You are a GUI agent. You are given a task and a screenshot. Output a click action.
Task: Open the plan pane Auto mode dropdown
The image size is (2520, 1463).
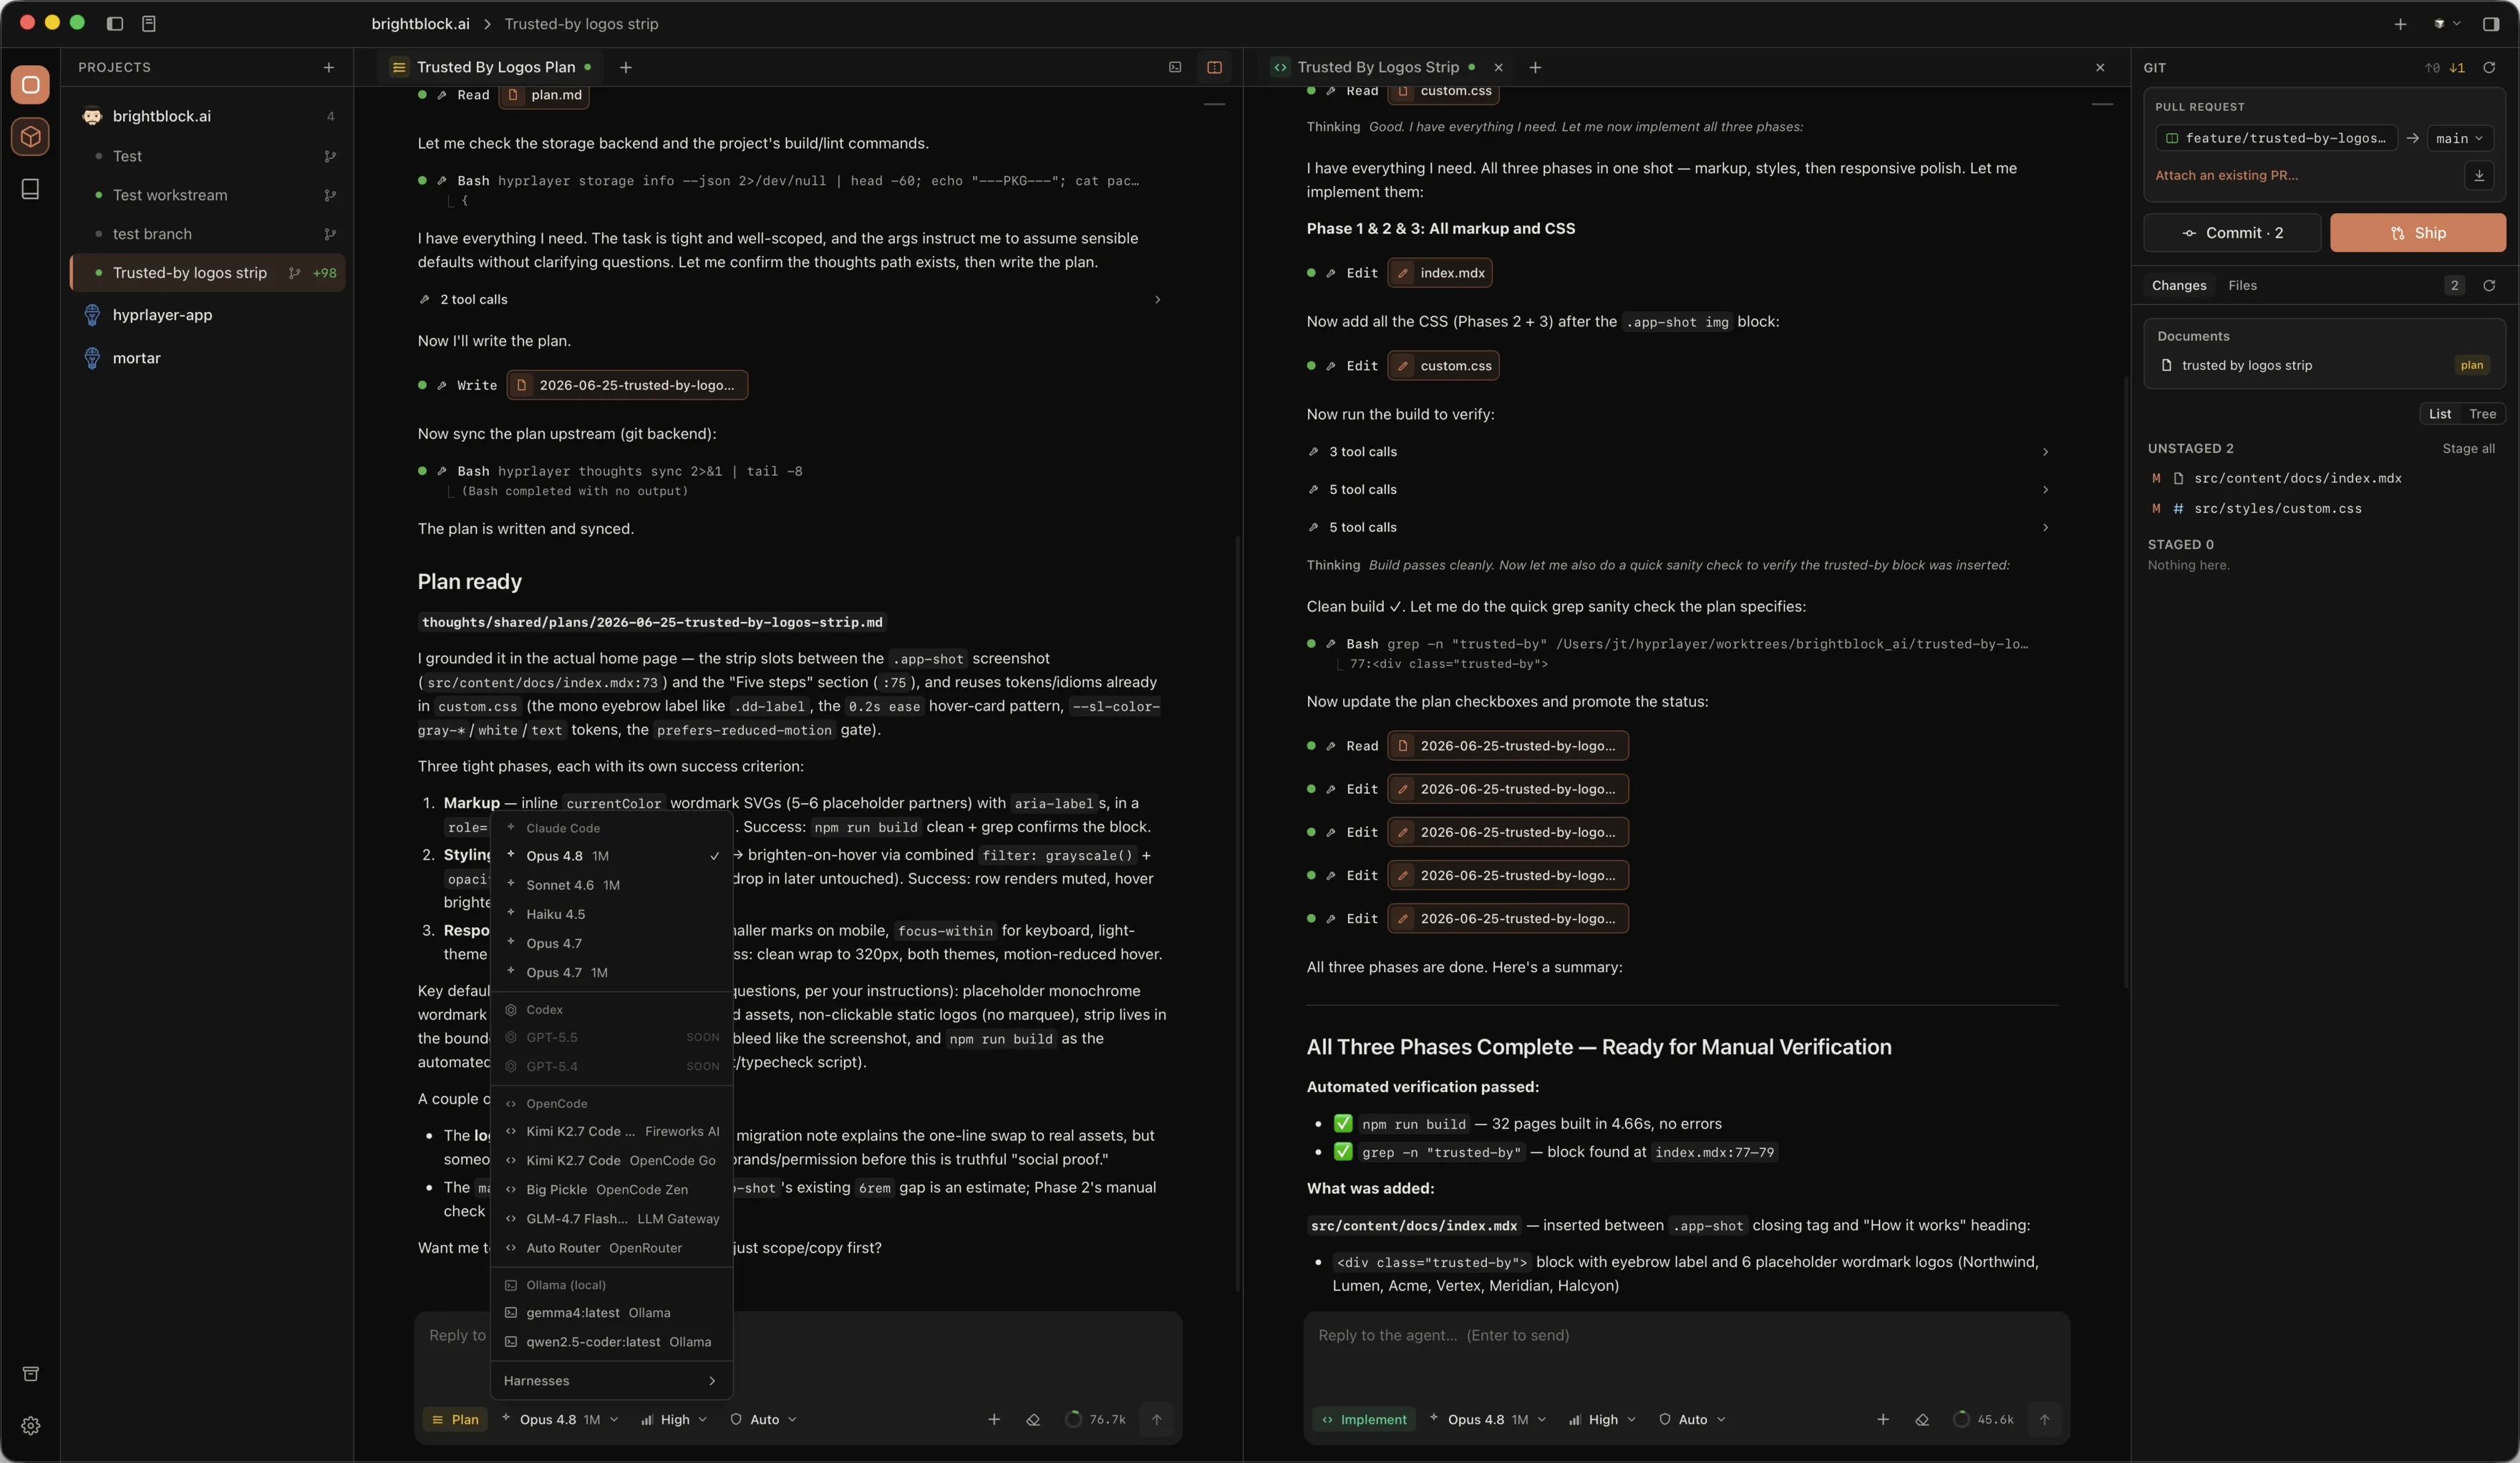coord(764,1419)
